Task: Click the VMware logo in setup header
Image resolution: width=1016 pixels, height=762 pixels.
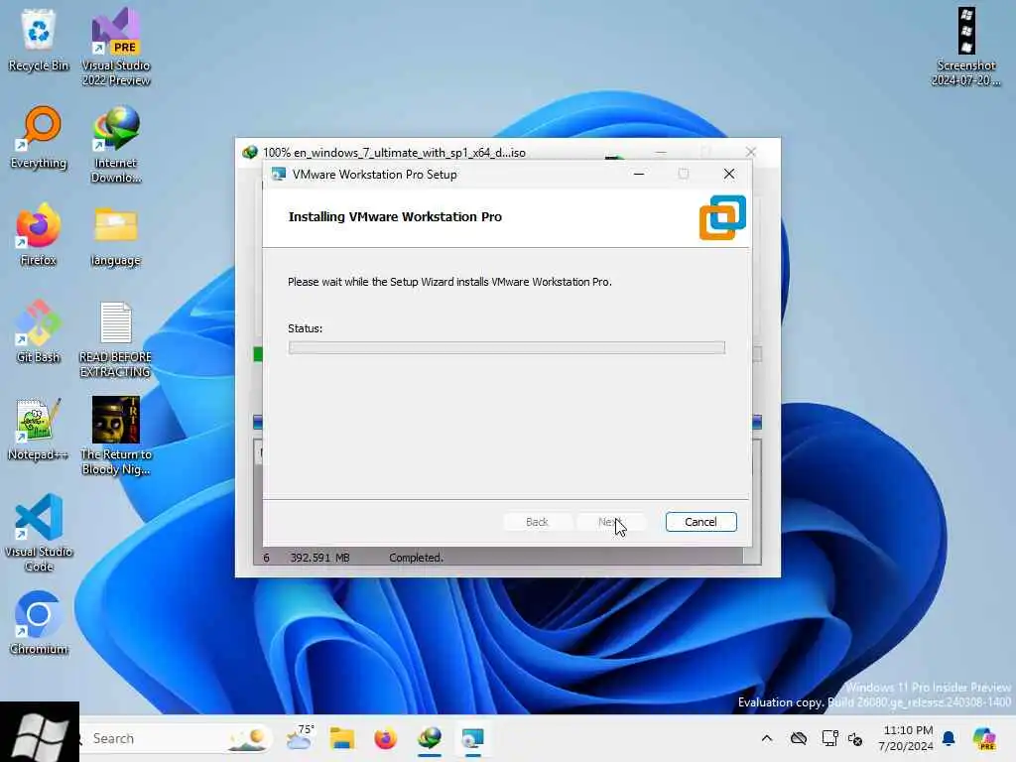Action: click(x=722, y=217)
